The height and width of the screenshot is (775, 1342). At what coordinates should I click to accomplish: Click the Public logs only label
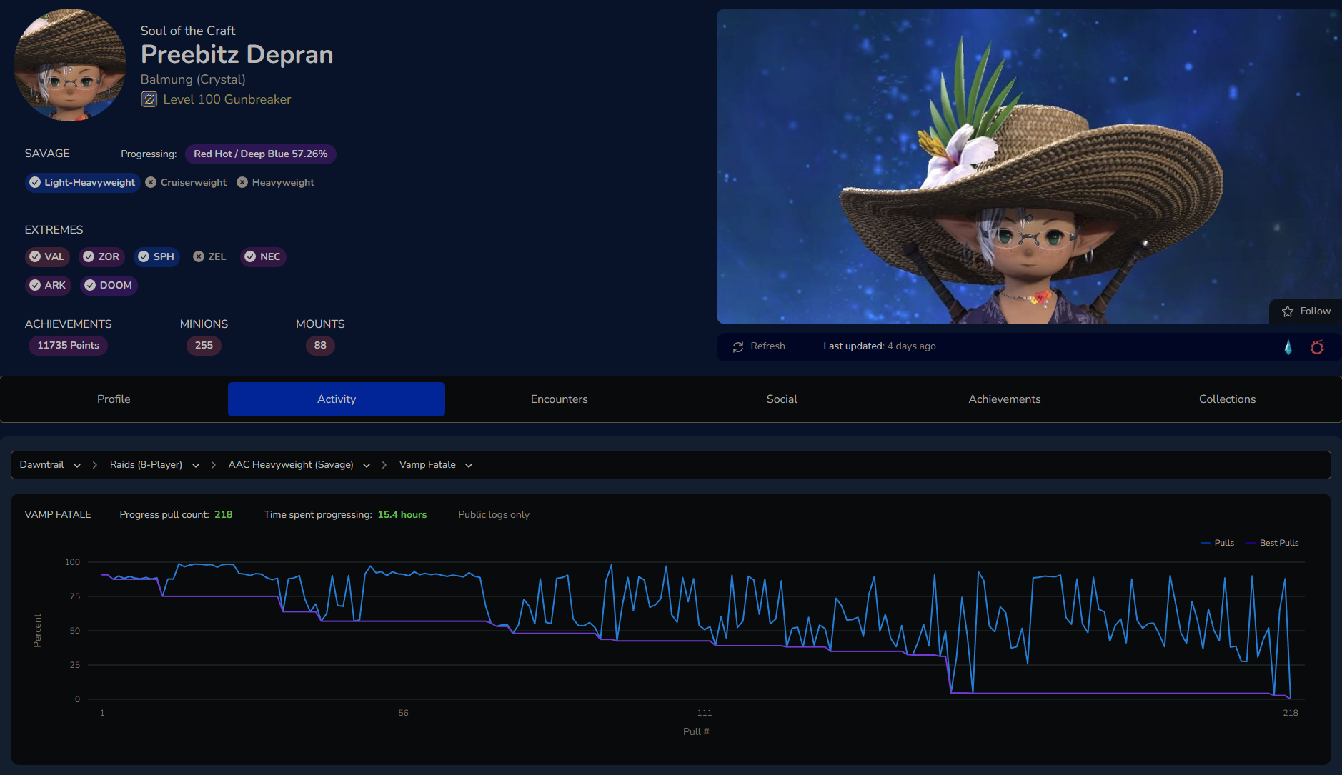(x=494, y=515)
